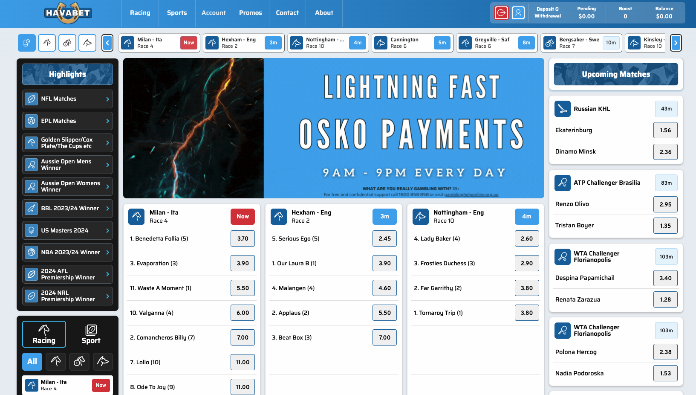
Task: Open the Account menu
Action: point(214,13)
